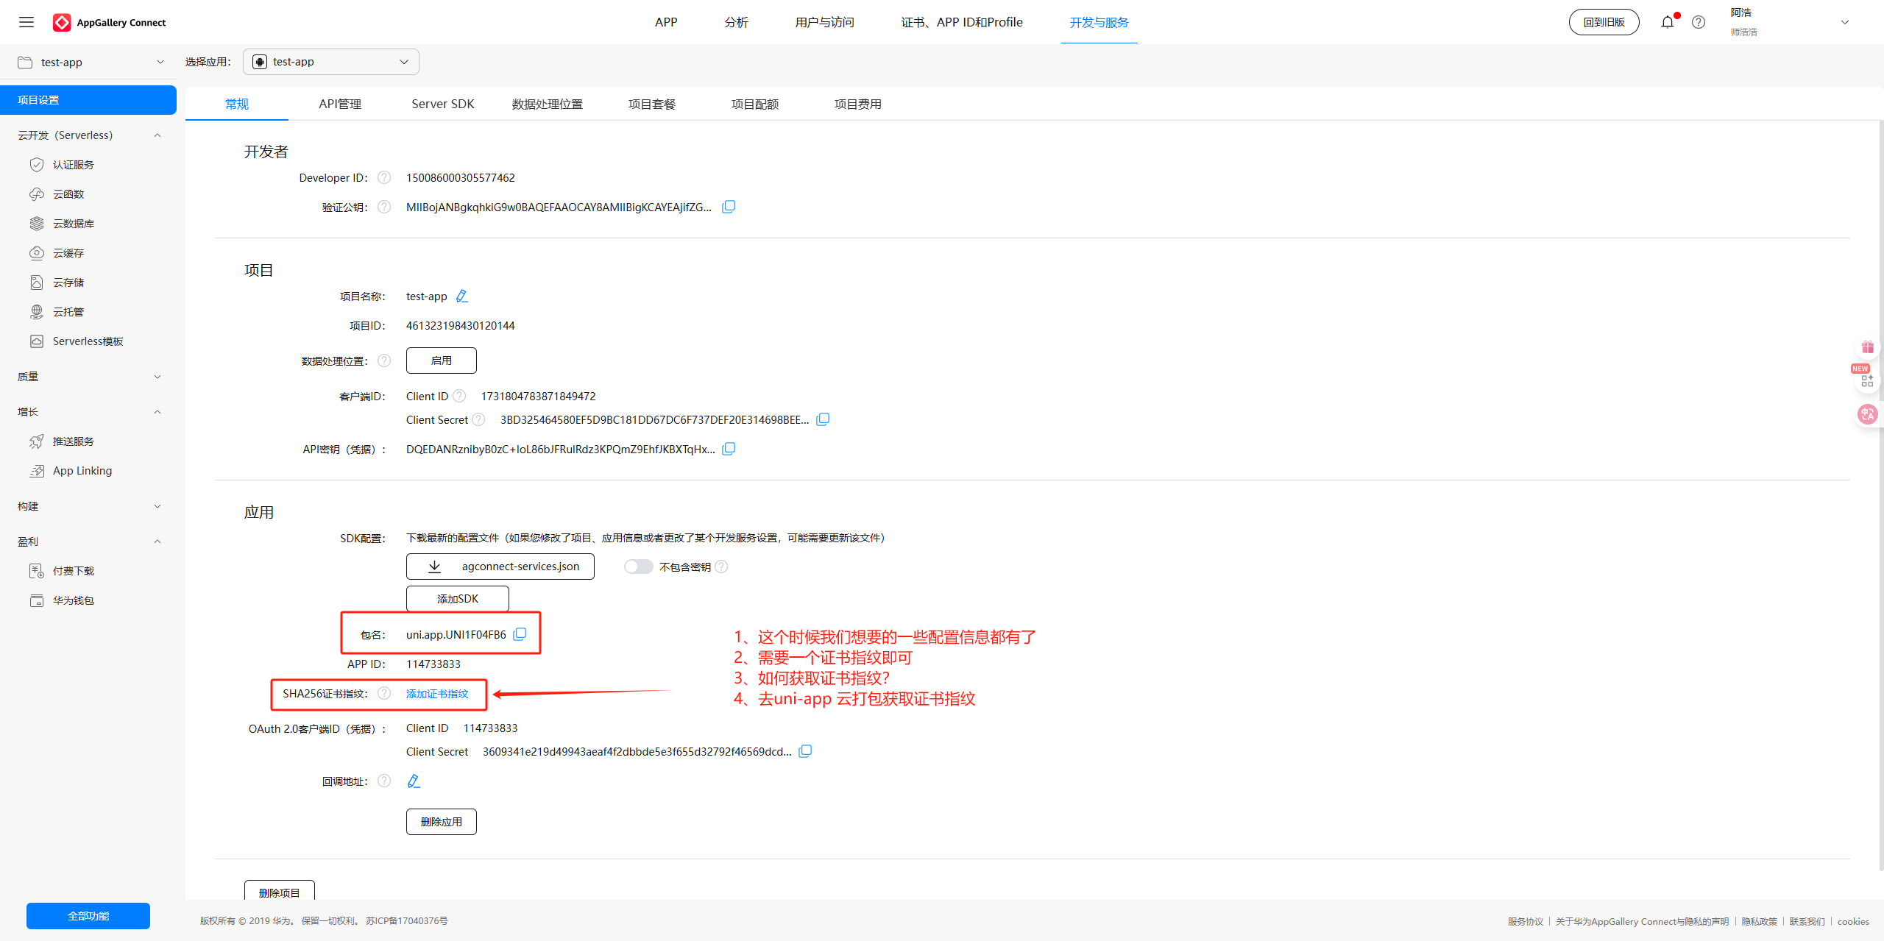Download agconnect-services.json

click(500, 567)
